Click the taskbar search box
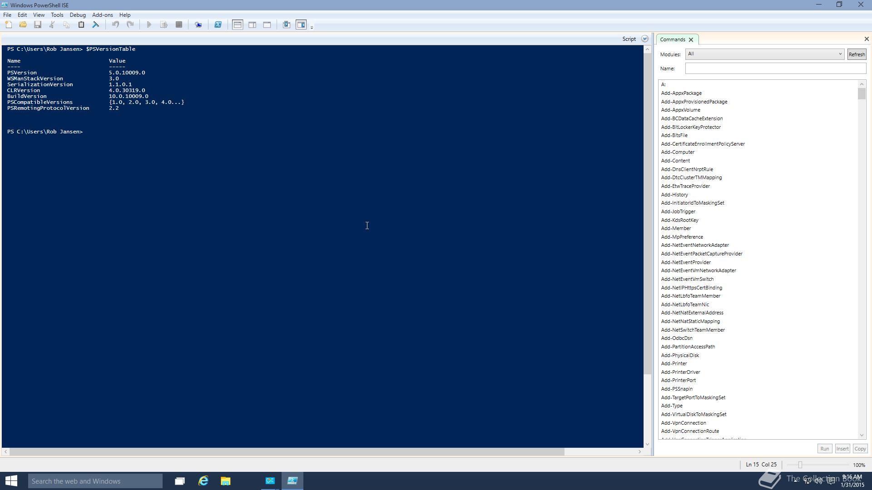 point(95,481)
